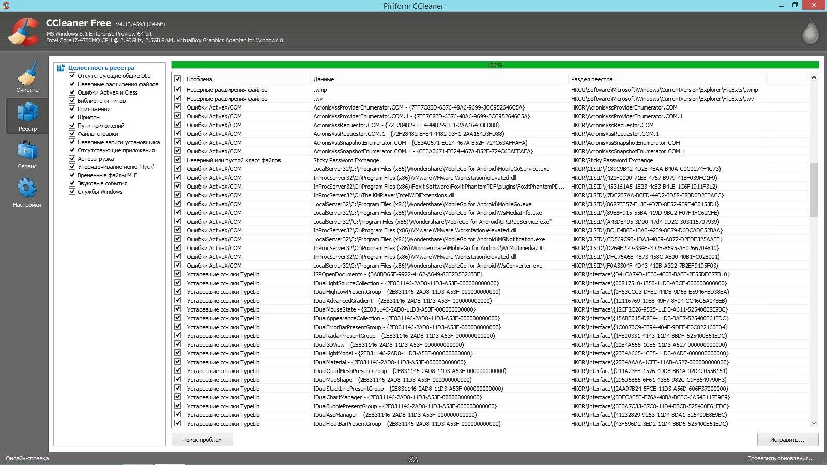Select the FileExts\.wv registry key cell
The height and width of the screenshot is (465, 827).
pyautogui.click(x=662, y=99)
